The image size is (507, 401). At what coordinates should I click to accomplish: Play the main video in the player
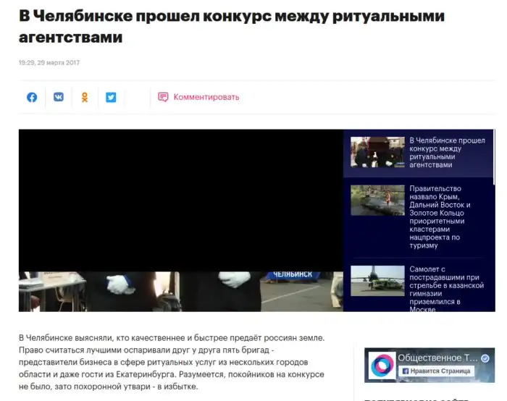tap(180, 220)
